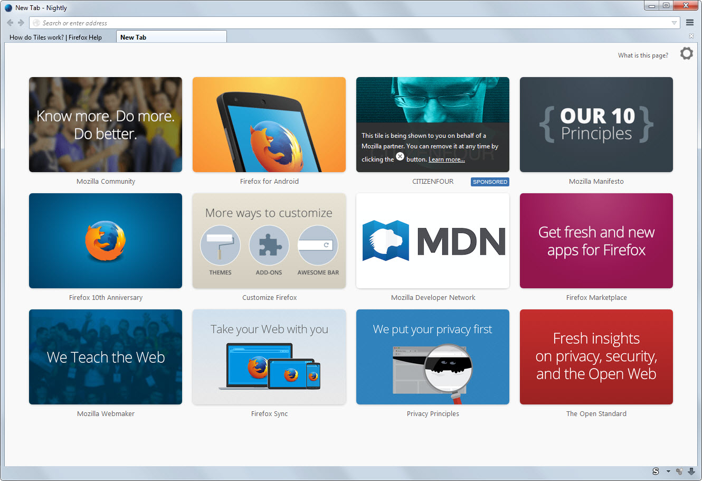This screenshot has width=702, height=481.
Task: Open the We Teach the Web tile
Action: [106, 357]
